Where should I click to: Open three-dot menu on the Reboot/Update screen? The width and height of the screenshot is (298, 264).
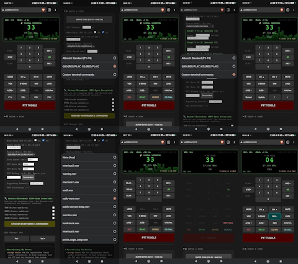(x=294, y=10)
